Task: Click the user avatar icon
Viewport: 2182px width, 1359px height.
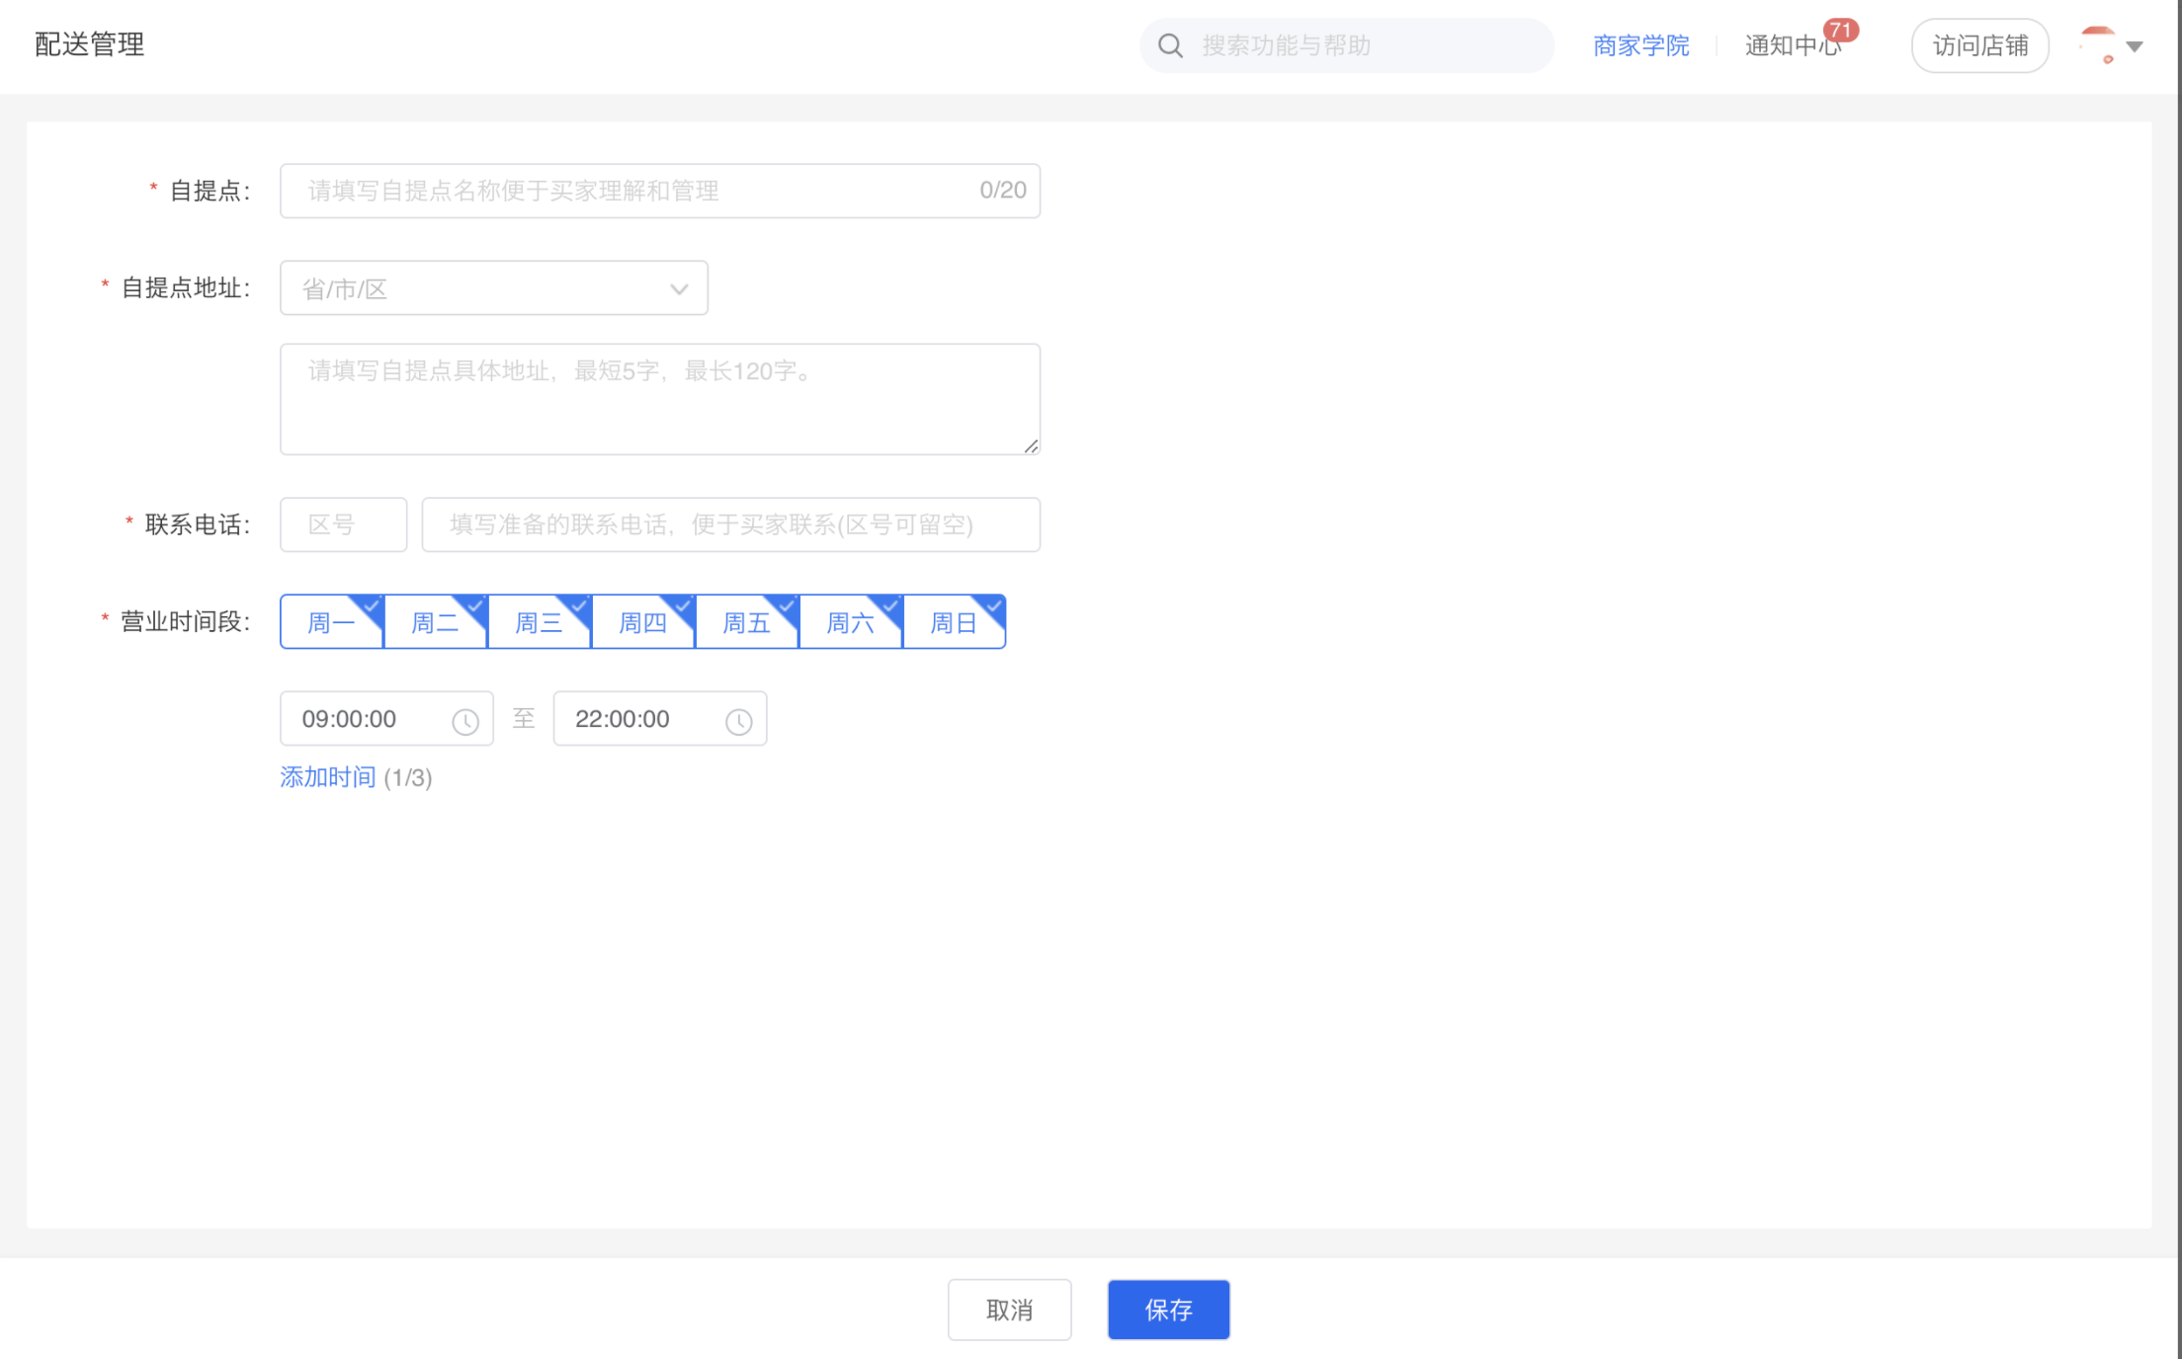Action: (x=2098, y=45)
